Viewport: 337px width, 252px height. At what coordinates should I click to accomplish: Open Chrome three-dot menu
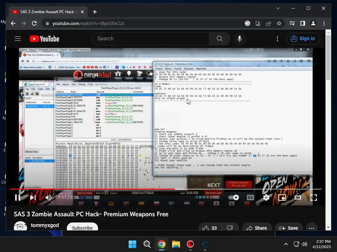(324, 23)
